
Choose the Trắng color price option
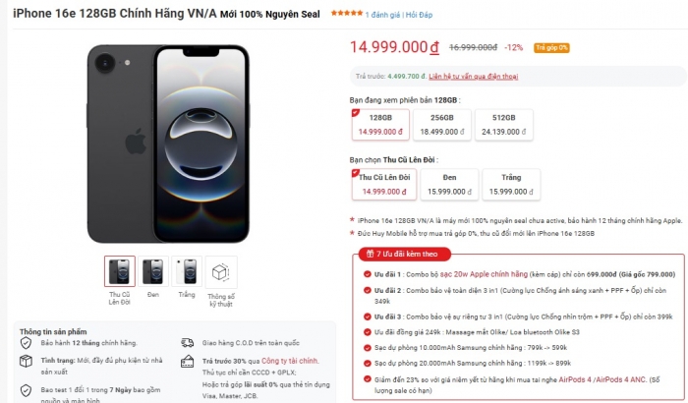click(x=509, y=185)
